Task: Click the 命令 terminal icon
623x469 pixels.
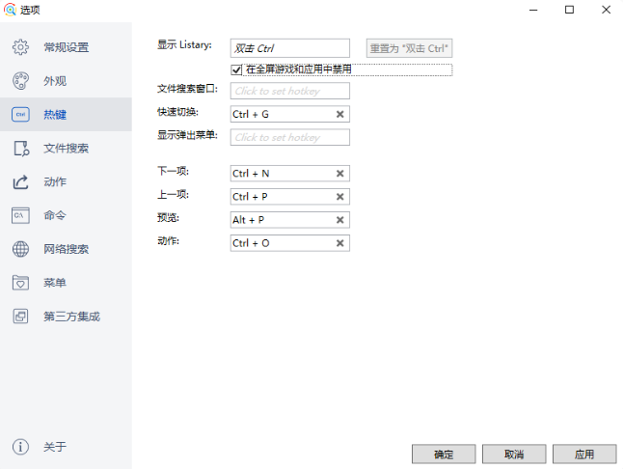Action: [x=20, y=215]
